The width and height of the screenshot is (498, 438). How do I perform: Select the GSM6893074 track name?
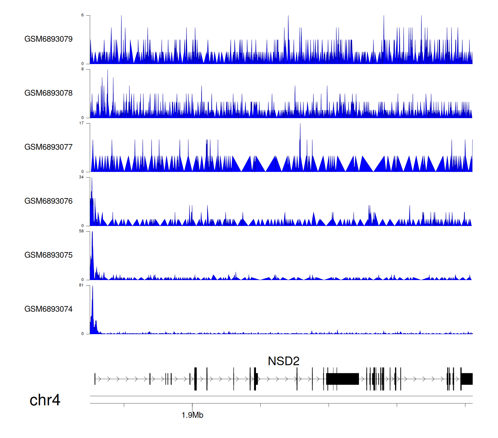tap(48, 309)
